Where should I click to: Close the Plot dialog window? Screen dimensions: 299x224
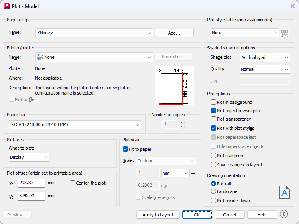coord(292,6)
